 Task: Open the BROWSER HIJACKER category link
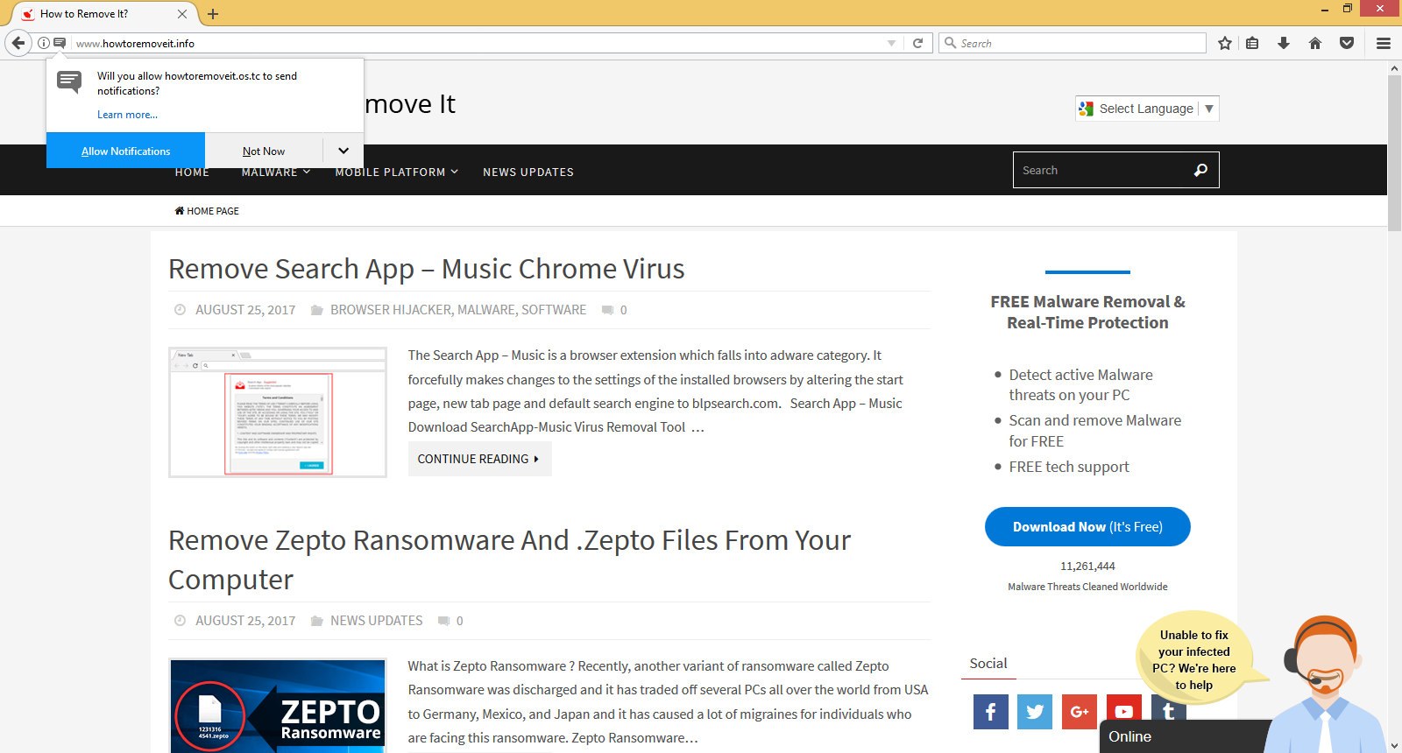click(x=390, y=310)
